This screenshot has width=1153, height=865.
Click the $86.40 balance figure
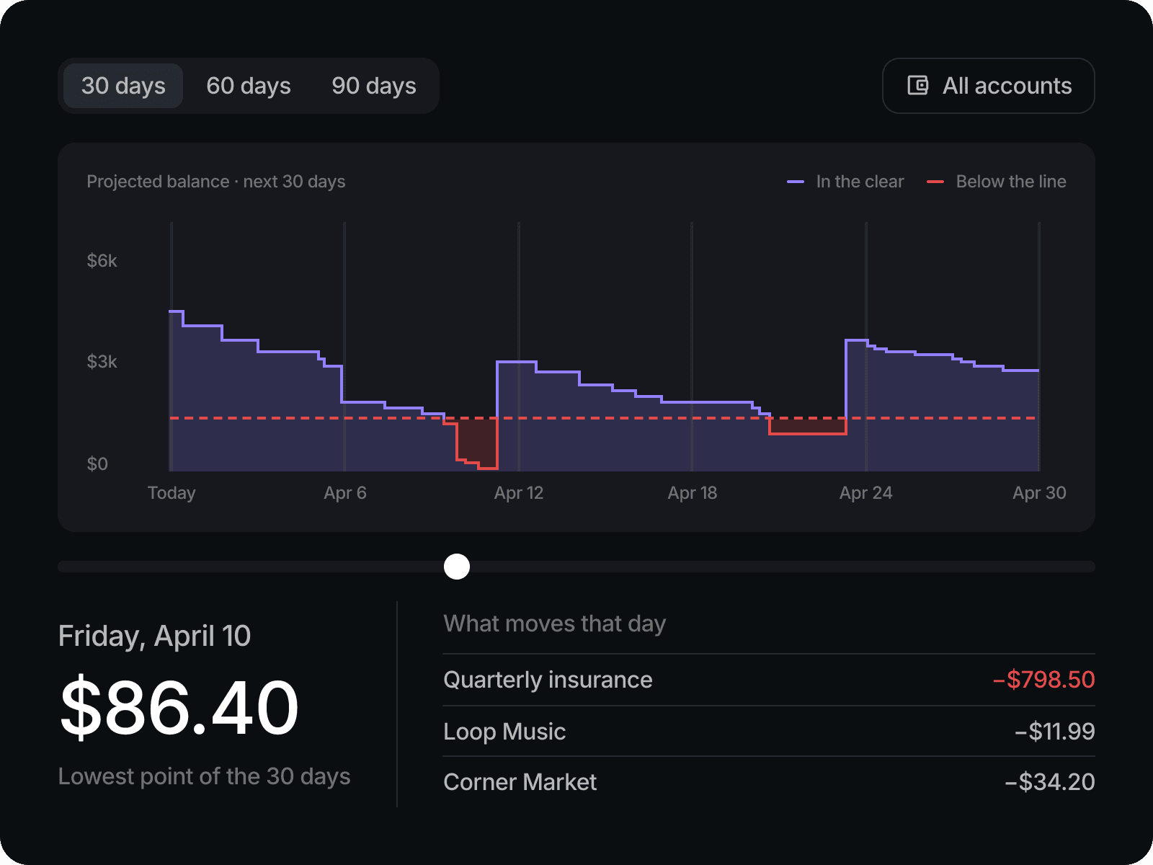(x=179, y=707)
